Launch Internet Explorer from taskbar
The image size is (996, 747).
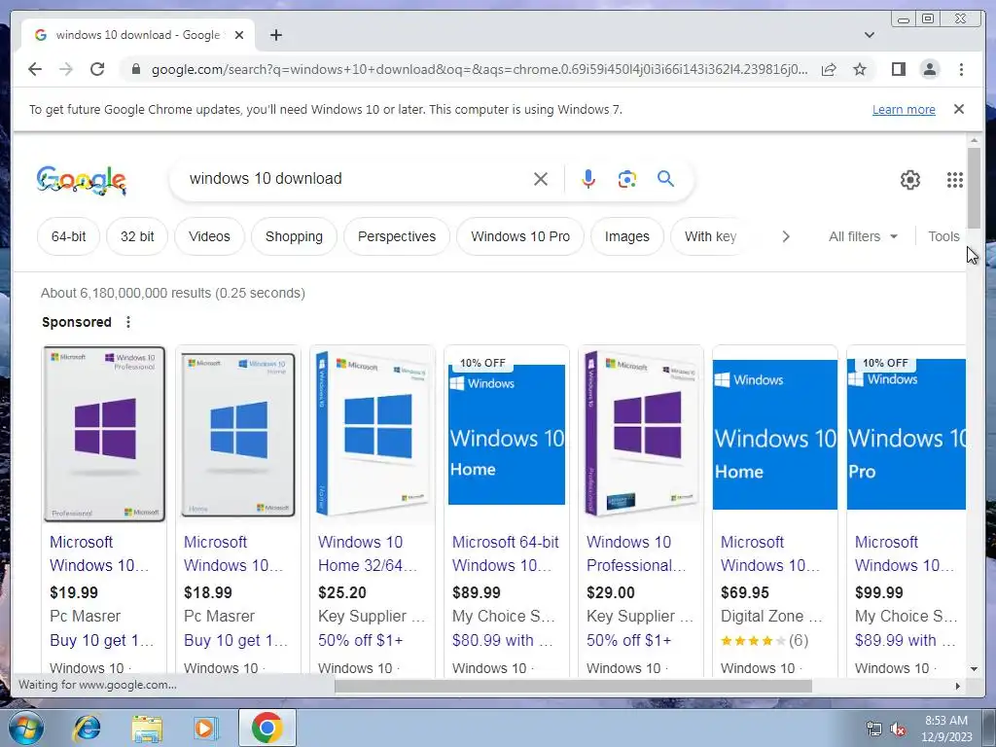(x=87, y=728)
